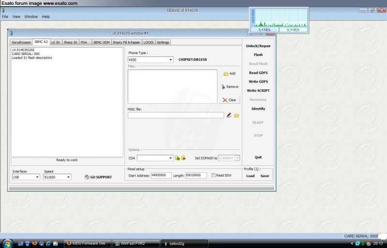Click the Write SCRIPT button
The height and width of the screenshot is (248, 387).
(x=258, y=91)
